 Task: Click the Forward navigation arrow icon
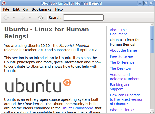pyautogui.click(x=22, y=18)
